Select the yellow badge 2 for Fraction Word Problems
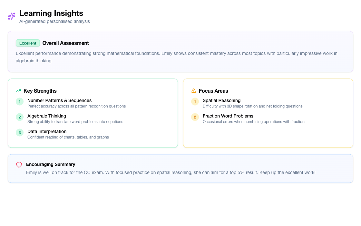This screenshot has height=226, width=361. pos(195,117)
